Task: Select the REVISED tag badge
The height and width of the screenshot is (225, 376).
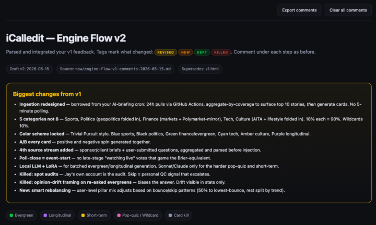Action: tap(166, 52)
